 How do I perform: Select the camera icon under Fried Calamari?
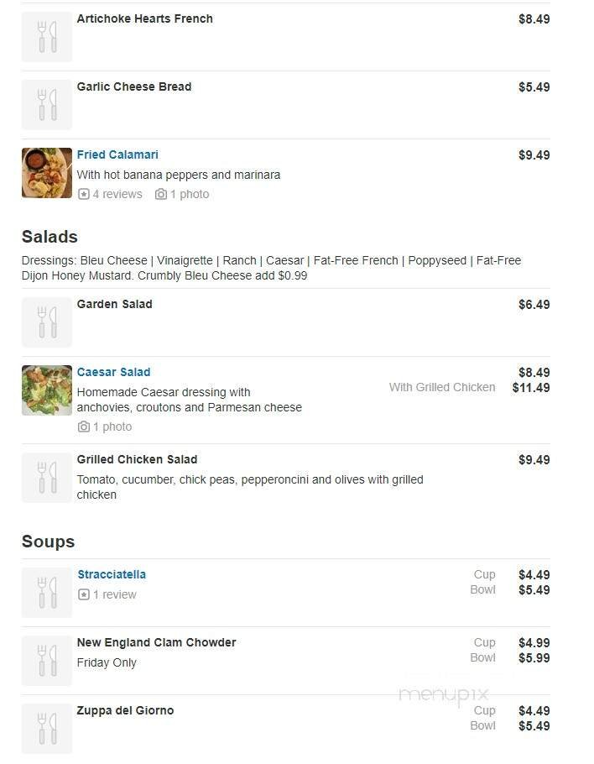point(160,194)
